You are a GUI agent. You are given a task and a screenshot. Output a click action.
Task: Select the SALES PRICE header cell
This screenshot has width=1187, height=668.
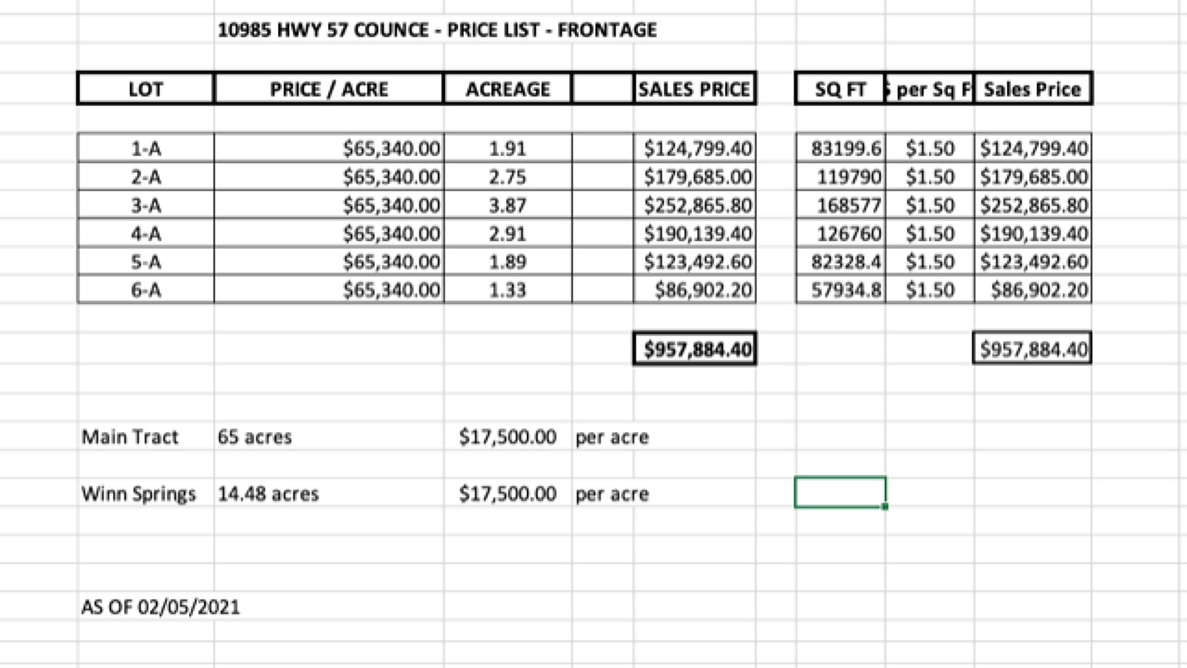click(x=694, y=89)
